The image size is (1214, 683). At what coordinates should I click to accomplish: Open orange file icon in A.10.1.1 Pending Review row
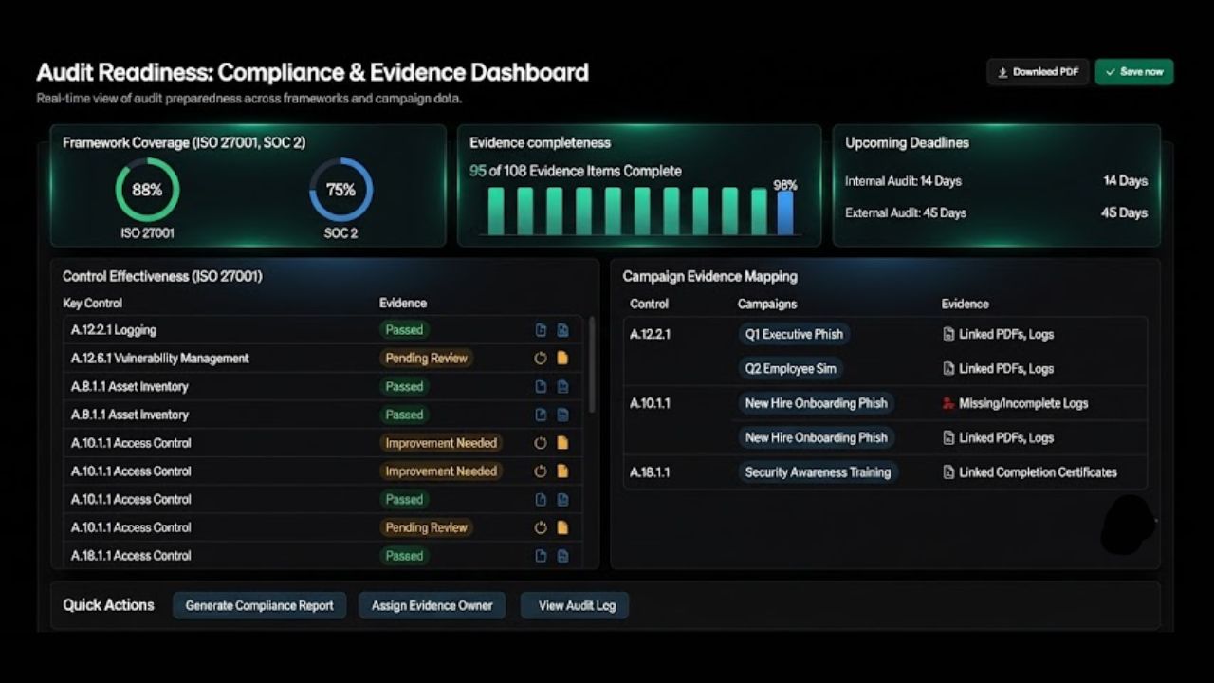[562, 527]
